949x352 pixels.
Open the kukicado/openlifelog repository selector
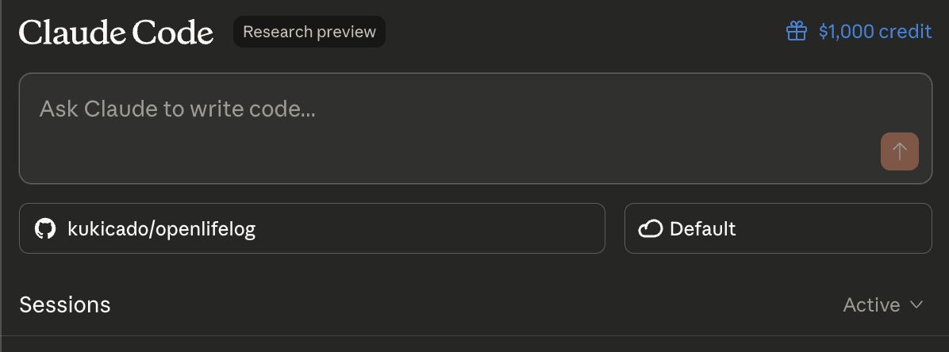click(312, 228)
